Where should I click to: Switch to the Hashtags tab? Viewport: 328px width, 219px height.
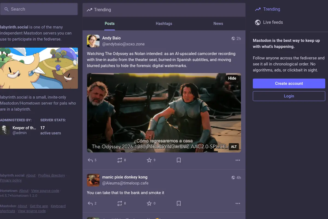[x=164, y=24]
